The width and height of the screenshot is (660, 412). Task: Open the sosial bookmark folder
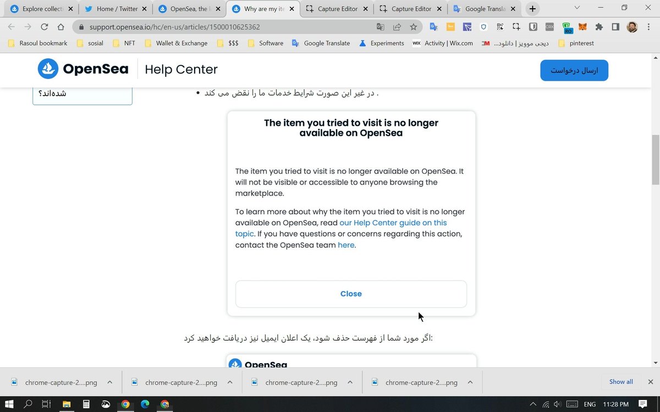(x=90, y=43)
